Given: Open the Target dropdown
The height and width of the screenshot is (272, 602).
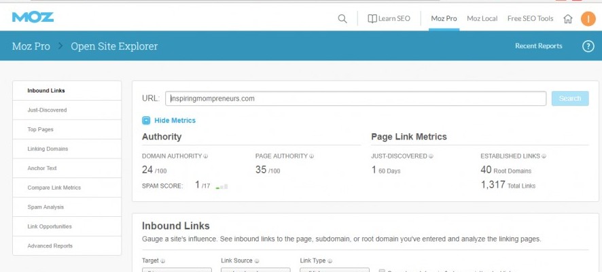Looking at the screenshot, I should pyautogui.click(x=177, y=270).
